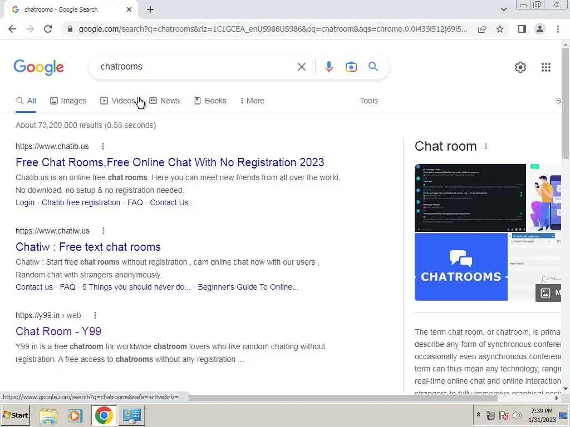Open chatib Contact Us sitelink
Screen dimensions: 570x427
[x=169, y=202]
